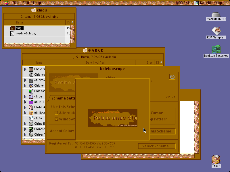
Task: Select the Chess folder icon
Action: (31, 69)
